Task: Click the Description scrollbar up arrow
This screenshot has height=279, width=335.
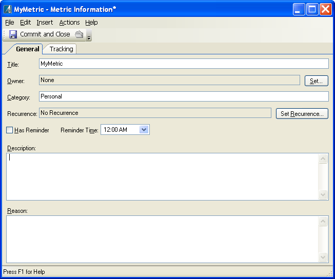Action: 323,158
